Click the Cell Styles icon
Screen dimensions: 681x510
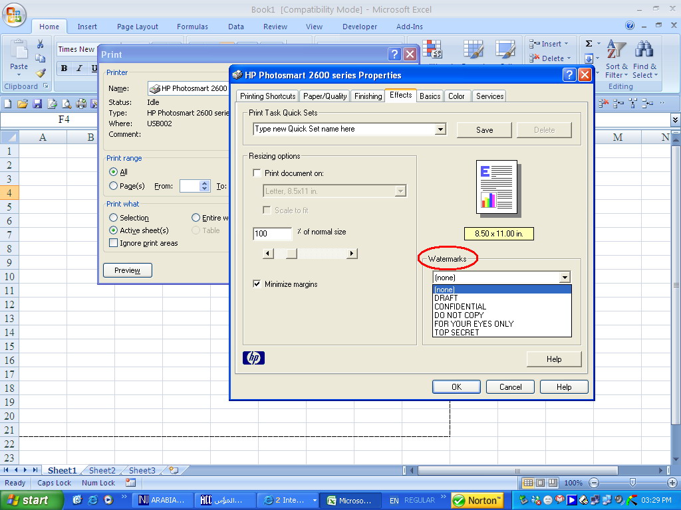(505, 49)
